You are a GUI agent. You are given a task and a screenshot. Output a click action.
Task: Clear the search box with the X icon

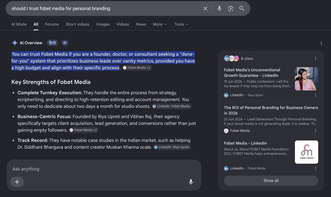point(205,9)
